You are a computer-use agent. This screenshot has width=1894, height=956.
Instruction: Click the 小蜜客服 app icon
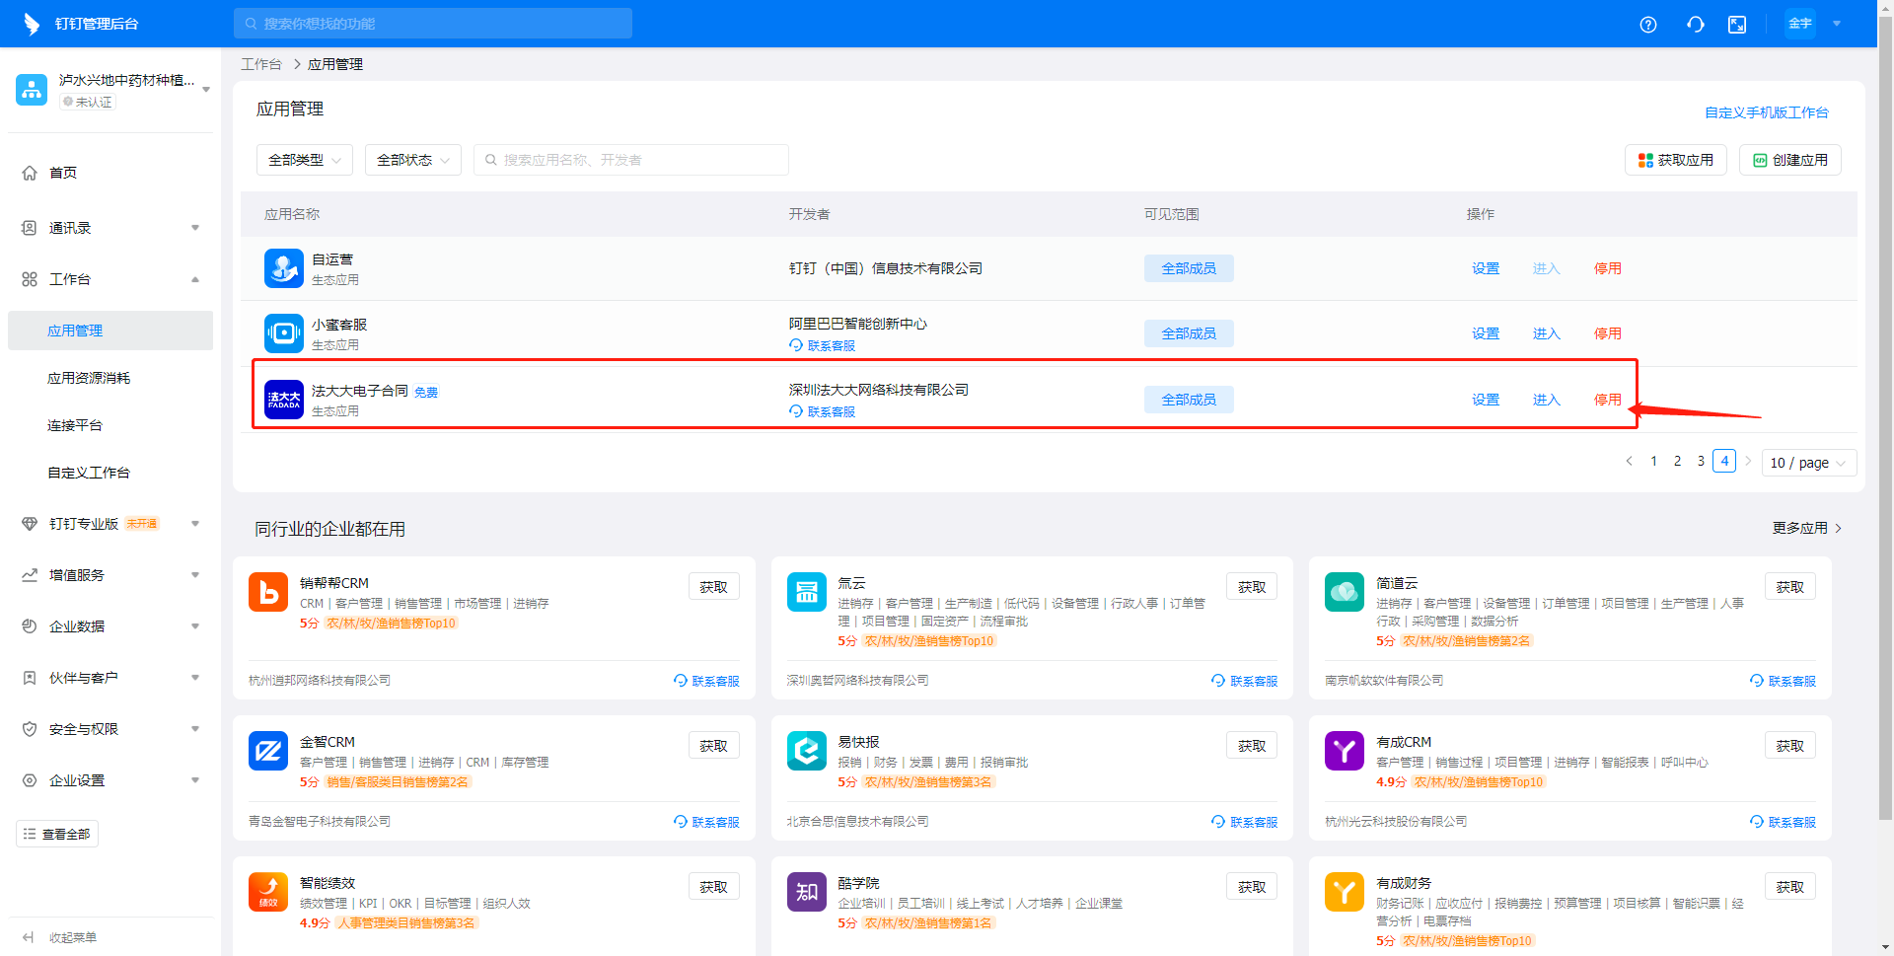coord(284,333)
